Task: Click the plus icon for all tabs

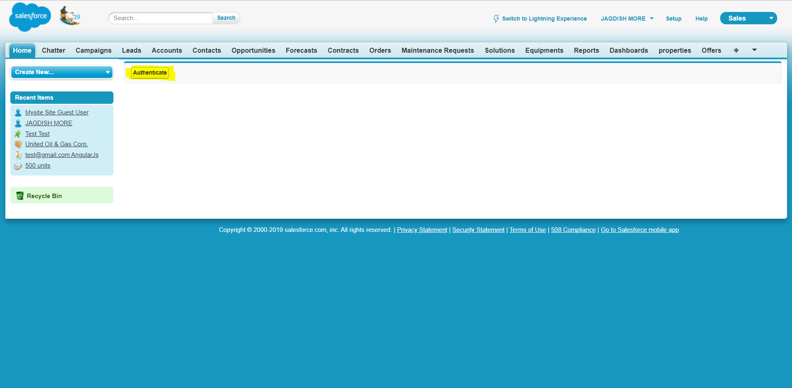Action: click(736, 50)
